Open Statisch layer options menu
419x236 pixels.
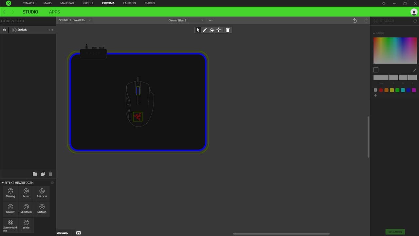pyautogui.click(x=51, y=30)
